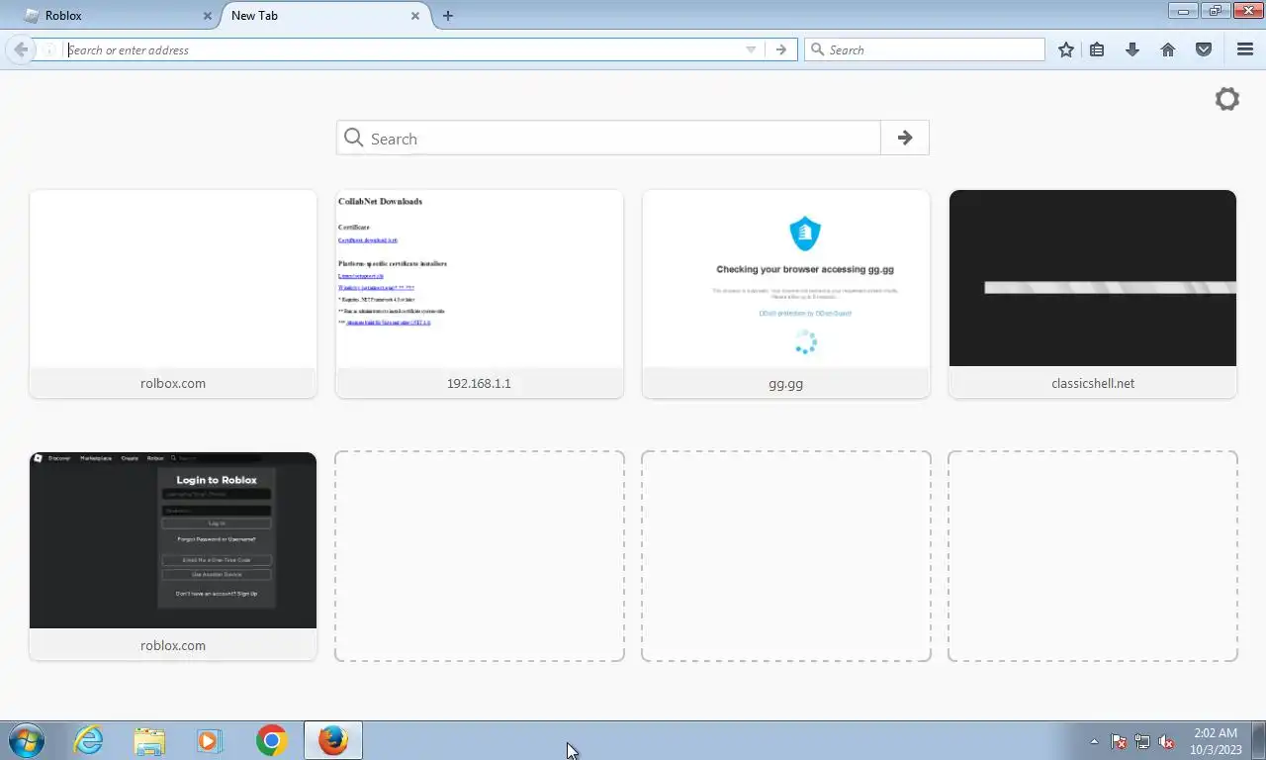Click the Firefox taskbar button
This screenshot has height=760, width=1266.
(x=333, y=740)
